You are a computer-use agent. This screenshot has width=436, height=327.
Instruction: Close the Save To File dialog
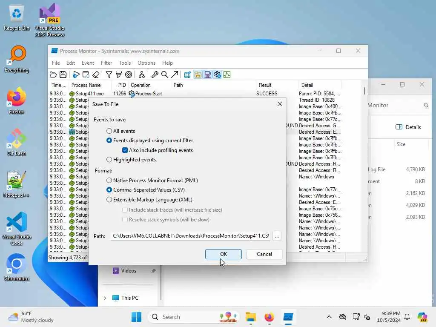[280, 104]
